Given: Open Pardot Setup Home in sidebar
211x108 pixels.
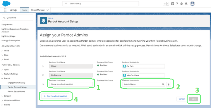Looking at the screenshot, I should pyautogui.click(x=16, y=91).
